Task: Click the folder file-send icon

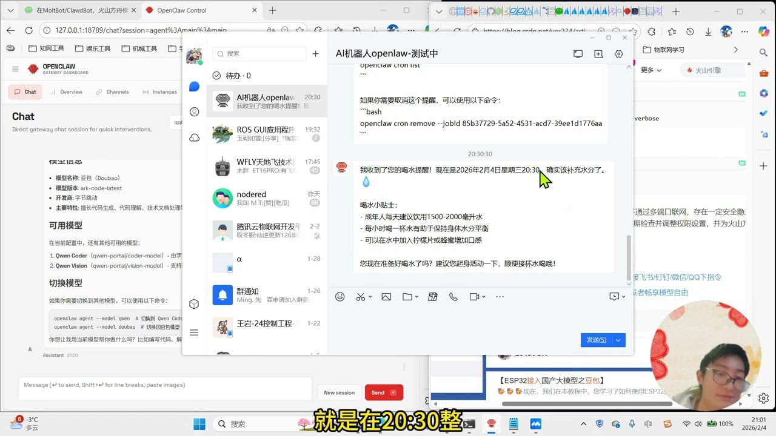Action: (407, 297)
